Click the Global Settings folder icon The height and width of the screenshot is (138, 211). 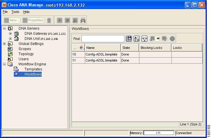10,43
